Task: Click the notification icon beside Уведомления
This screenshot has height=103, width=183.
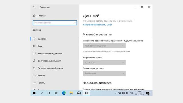Action: [34, 54]
